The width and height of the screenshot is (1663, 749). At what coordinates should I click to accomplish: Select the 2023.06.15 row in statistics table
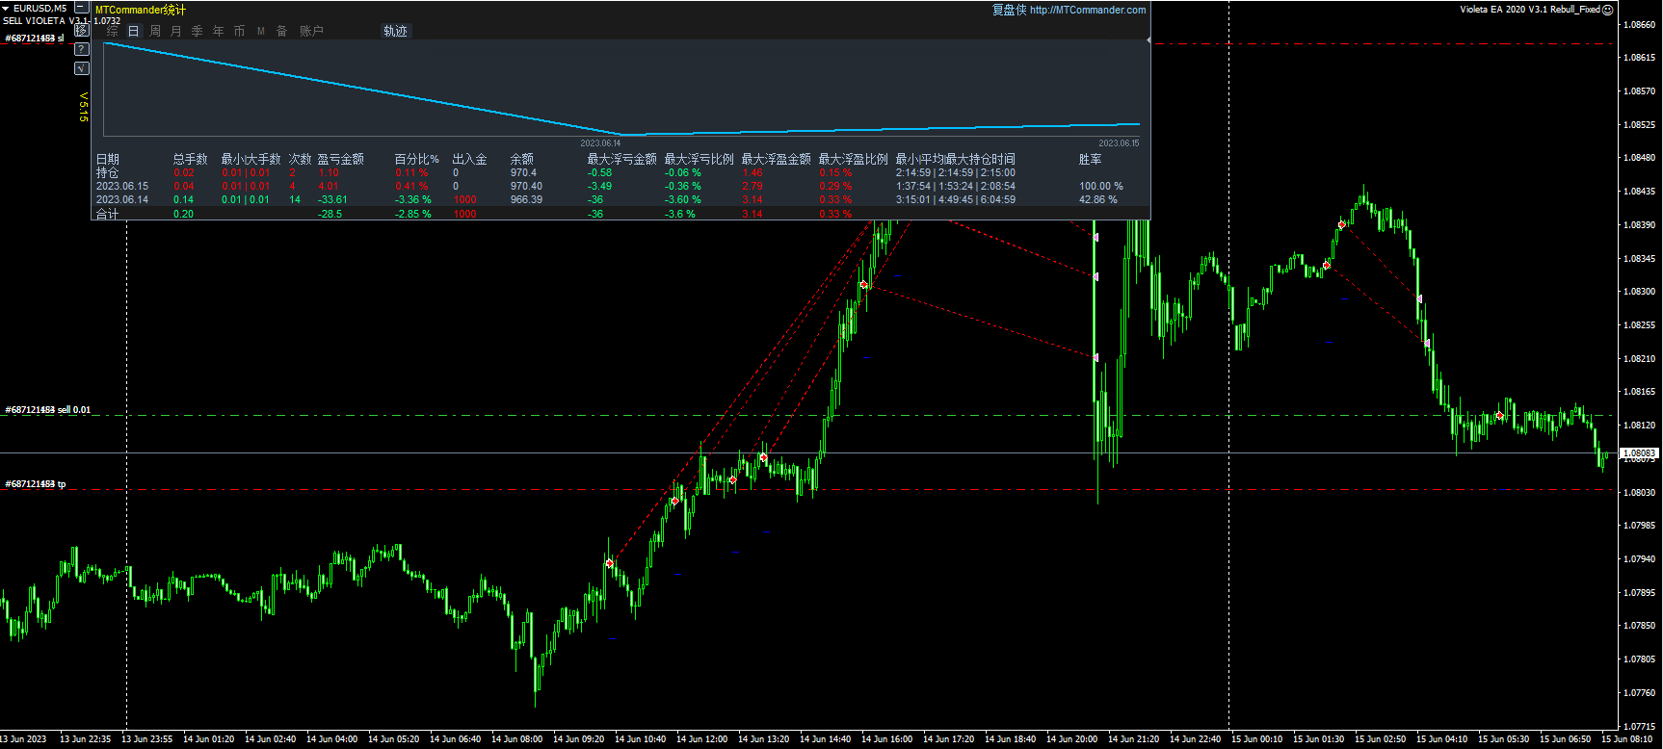pos(122,187)
